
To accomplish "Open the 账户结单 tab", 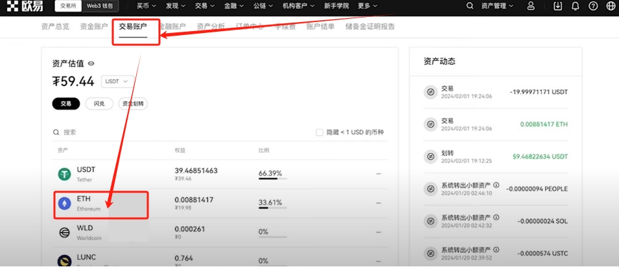I will [320, 27].
